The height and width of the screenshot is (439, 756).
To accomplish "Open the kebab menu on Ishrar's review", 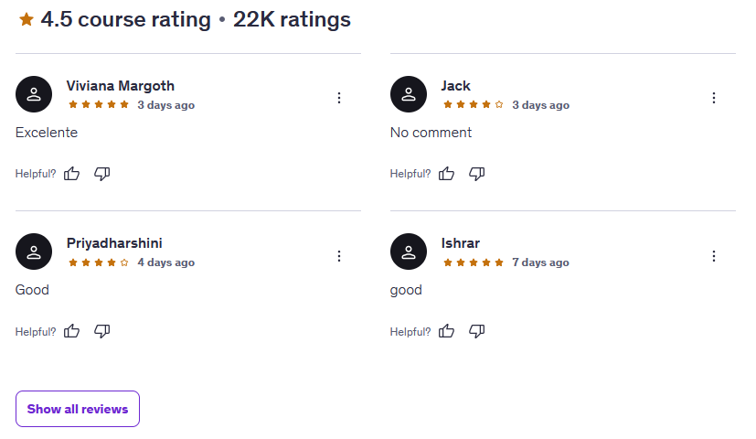I will coord(714,256).
